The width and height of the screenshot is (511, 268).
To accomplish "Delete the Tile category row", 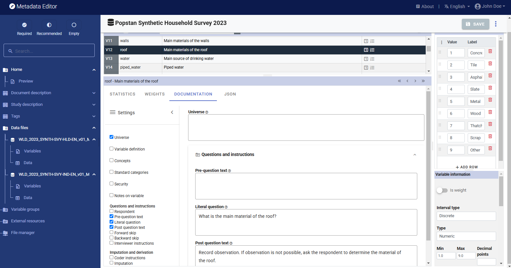I will tap(490, 64).
